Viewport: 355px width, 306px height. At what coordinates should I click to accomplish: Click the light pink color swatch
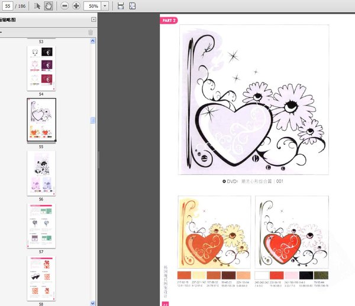[291, 275]
